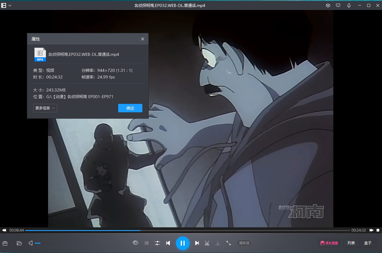This screenshot has height=253, width=382.
Task: Open the 盒子 tab
Action: 368,243
